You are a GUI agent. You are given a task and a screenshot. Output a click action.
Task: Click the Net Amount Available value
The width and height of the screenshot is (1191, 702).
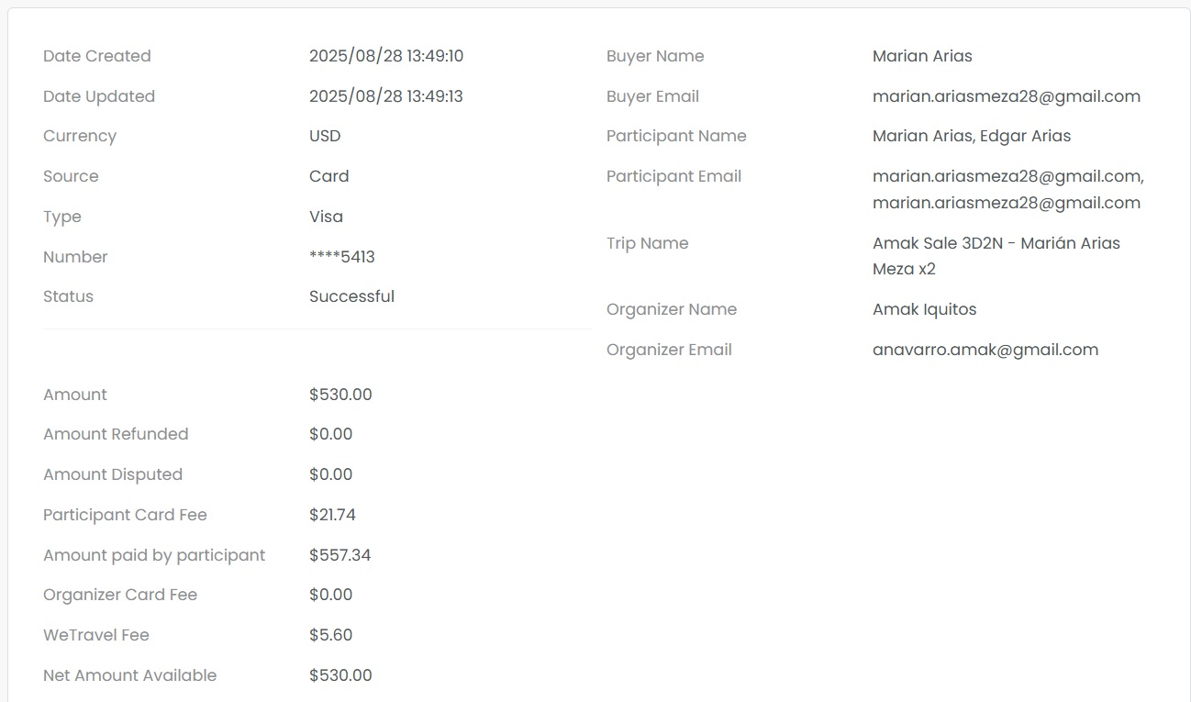[x=340, y=675]
